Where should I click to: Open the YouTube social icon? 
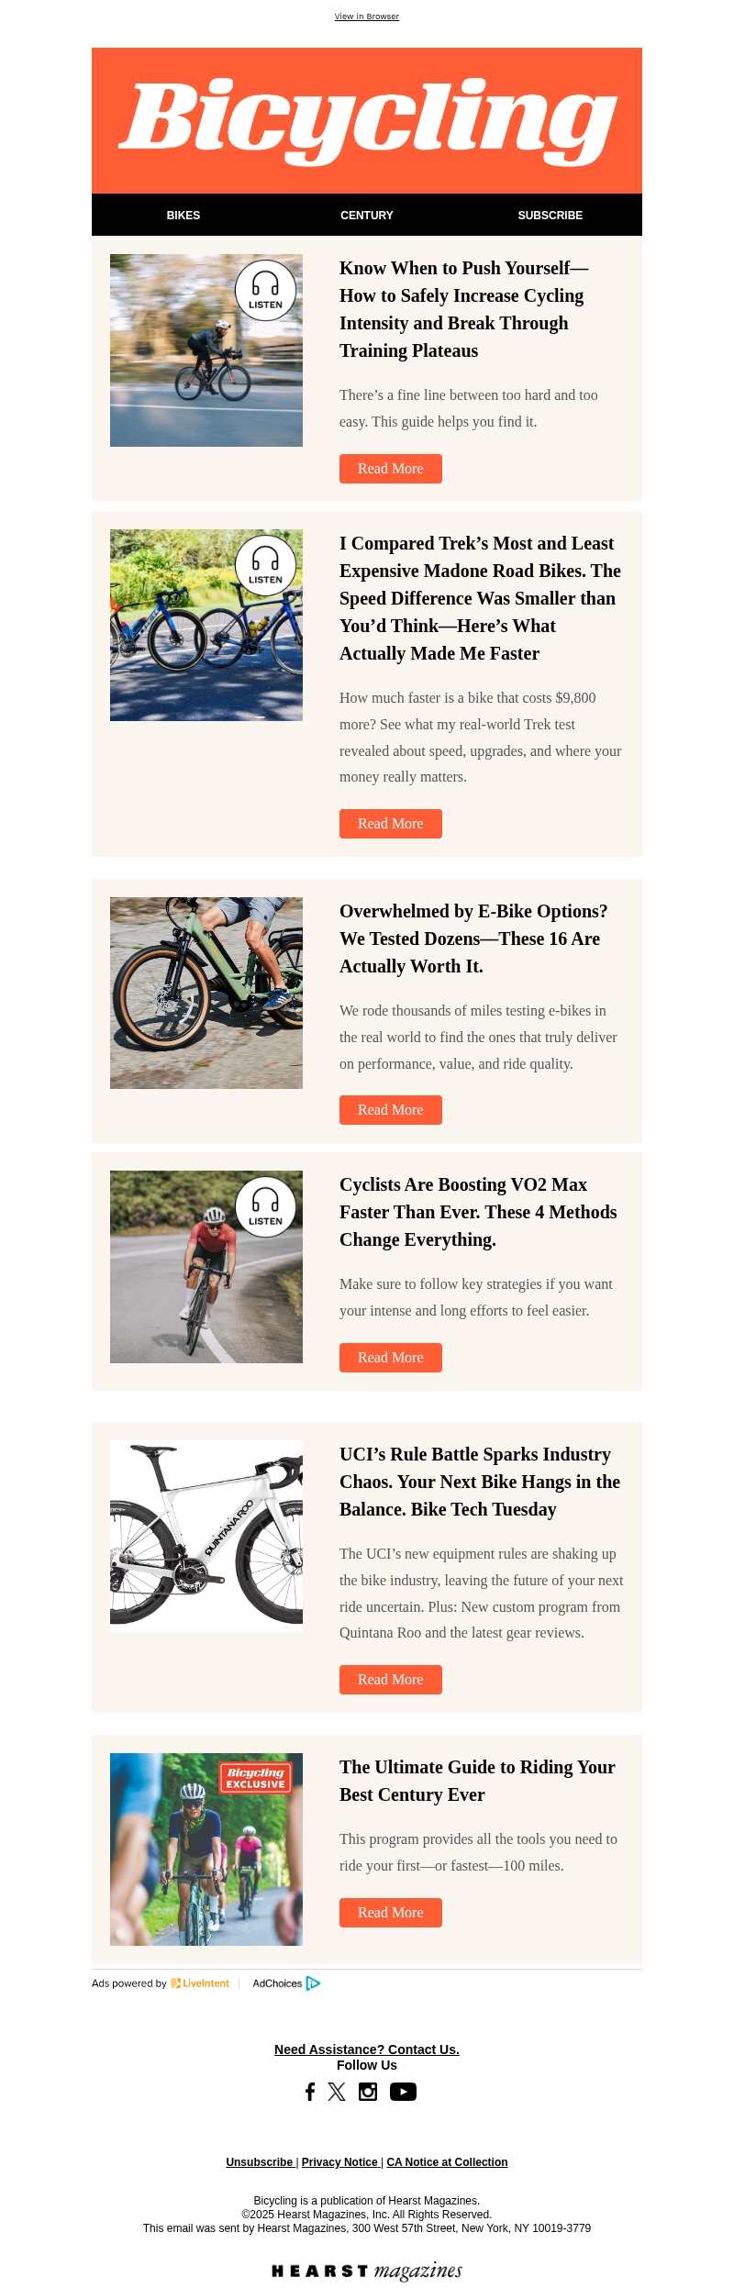click(x=403, y=2091)
